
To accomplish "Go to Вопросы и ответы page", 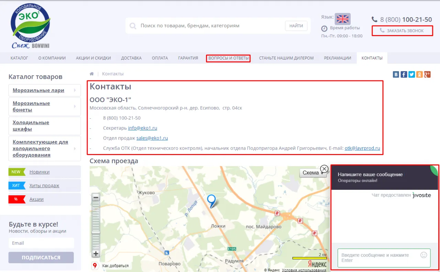I will pyautogui.click(x=228, y=58).
